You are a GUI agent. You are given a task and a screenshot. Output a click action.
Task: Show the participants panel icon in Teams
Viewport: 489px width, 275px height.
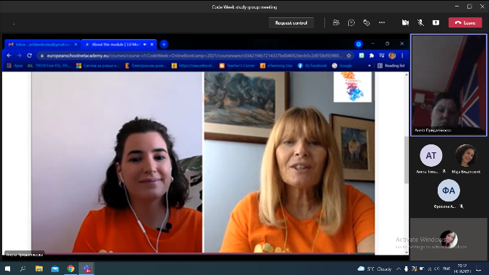coord(336,23)
